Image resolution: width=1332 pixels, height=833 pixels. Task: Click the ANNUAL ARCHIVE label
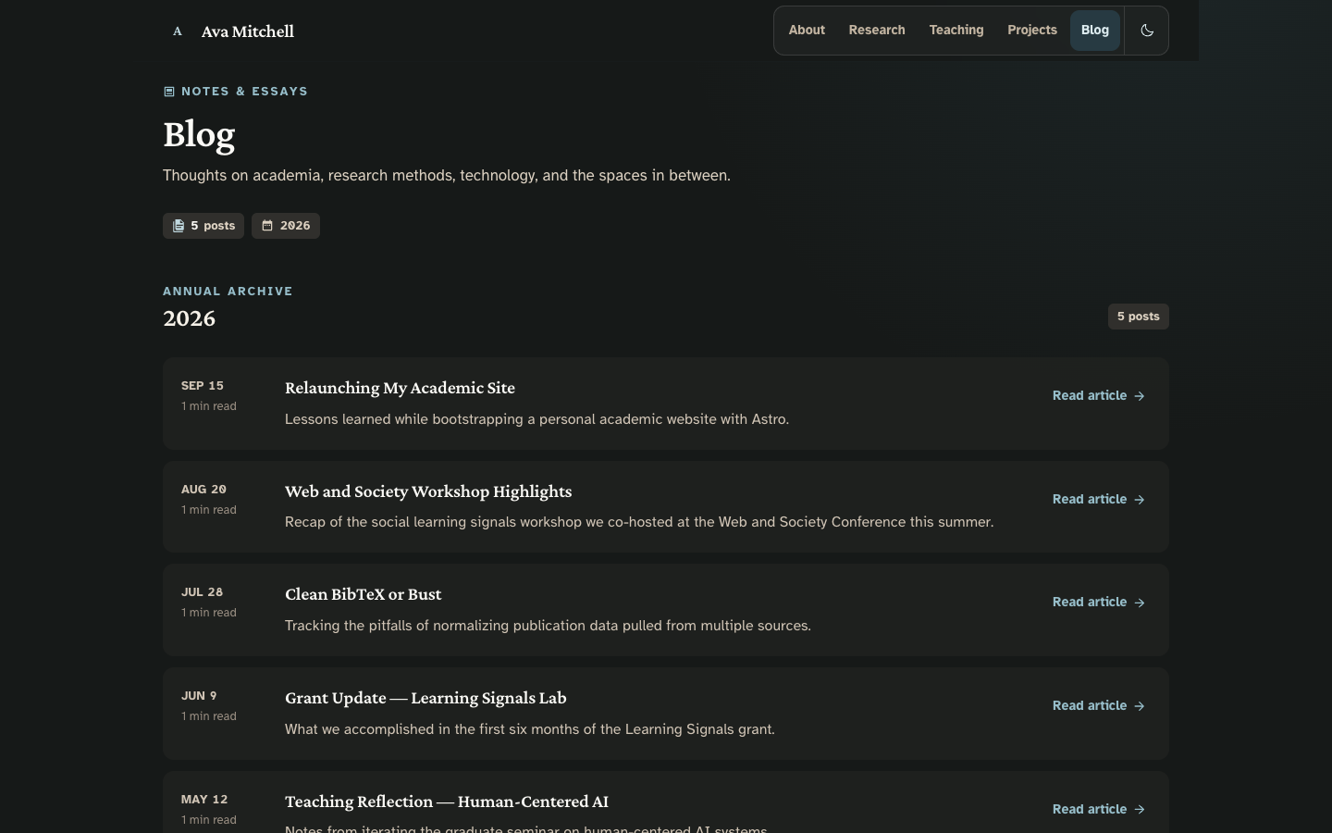pyautogui.click(x=228, y=292)
